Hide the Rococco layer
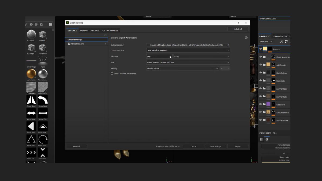The width and height of the screenshot is (322, 181). click(x=260, y=49)
